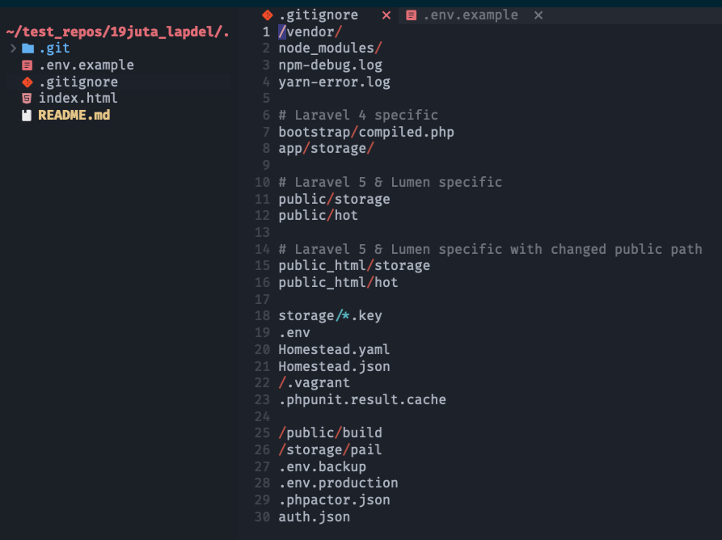
Task: Click the file icon on .env.example tab
Action: point(412,15)
